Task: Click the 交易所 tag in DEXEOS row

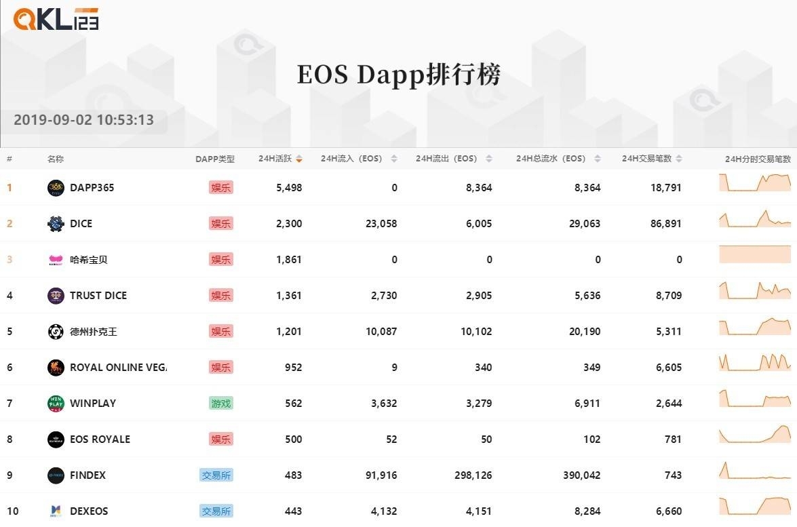Action: click(x=216, y=511)
